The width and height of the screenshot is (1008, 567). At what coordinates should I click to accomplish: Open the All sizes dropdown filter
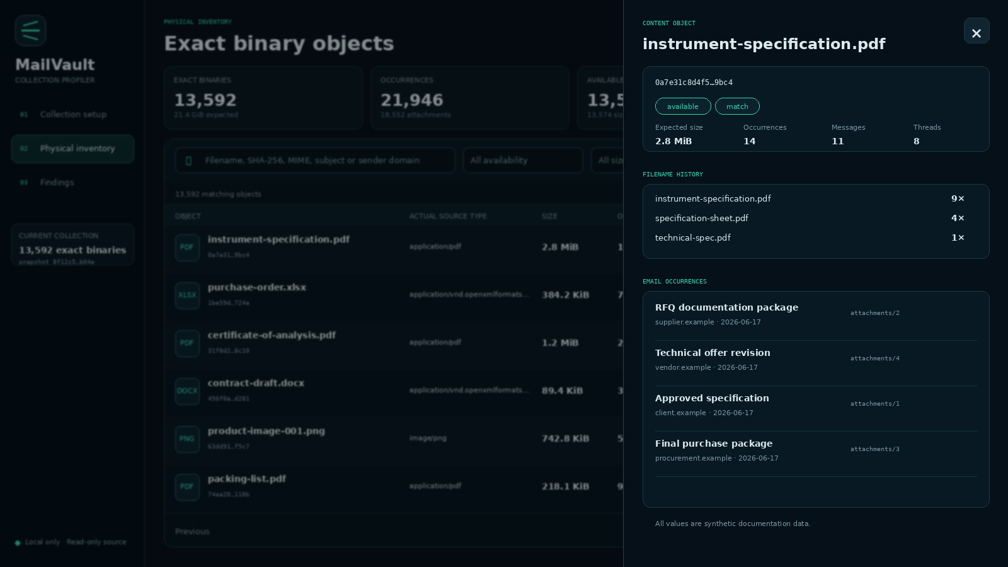[607, 160]
